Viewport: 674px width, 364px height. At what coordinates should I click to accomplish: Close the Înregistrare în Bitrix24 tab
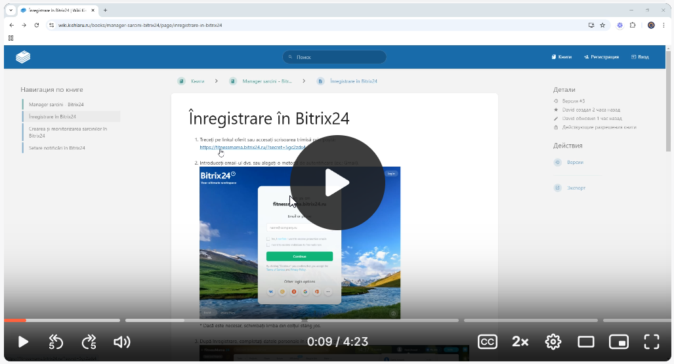[x=93, y=10]
